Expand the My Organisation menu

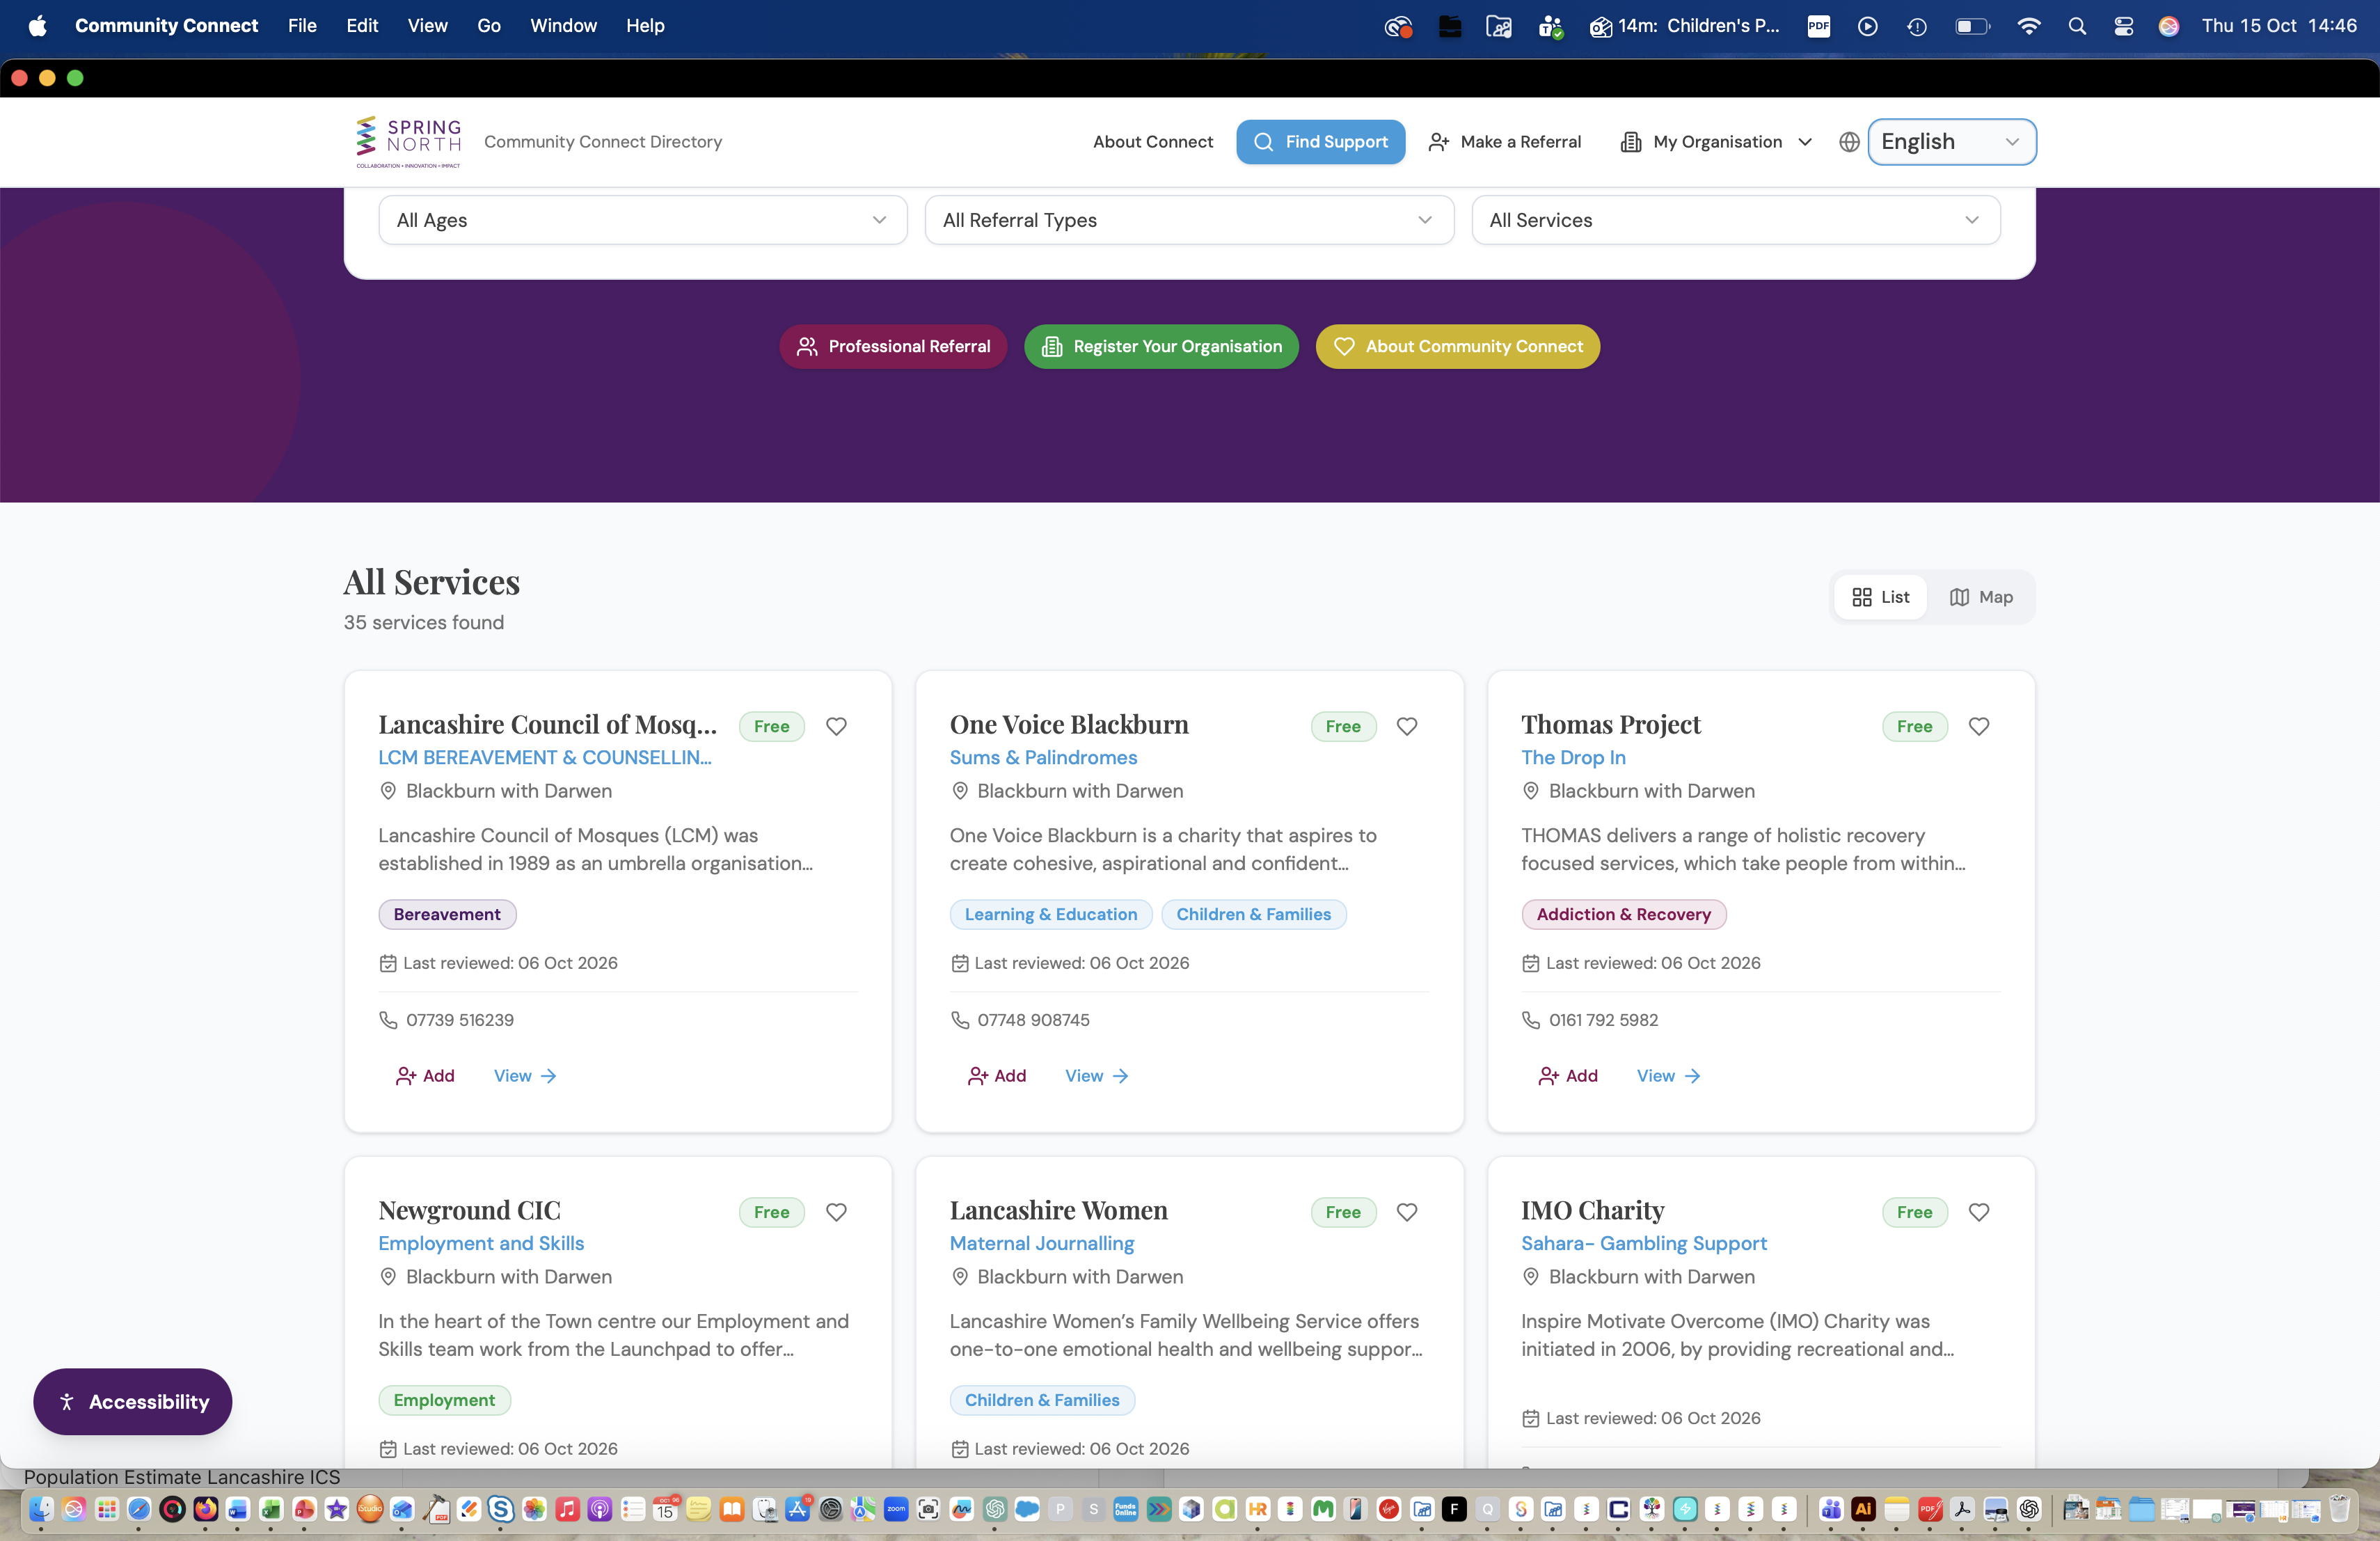[1716, 142]
